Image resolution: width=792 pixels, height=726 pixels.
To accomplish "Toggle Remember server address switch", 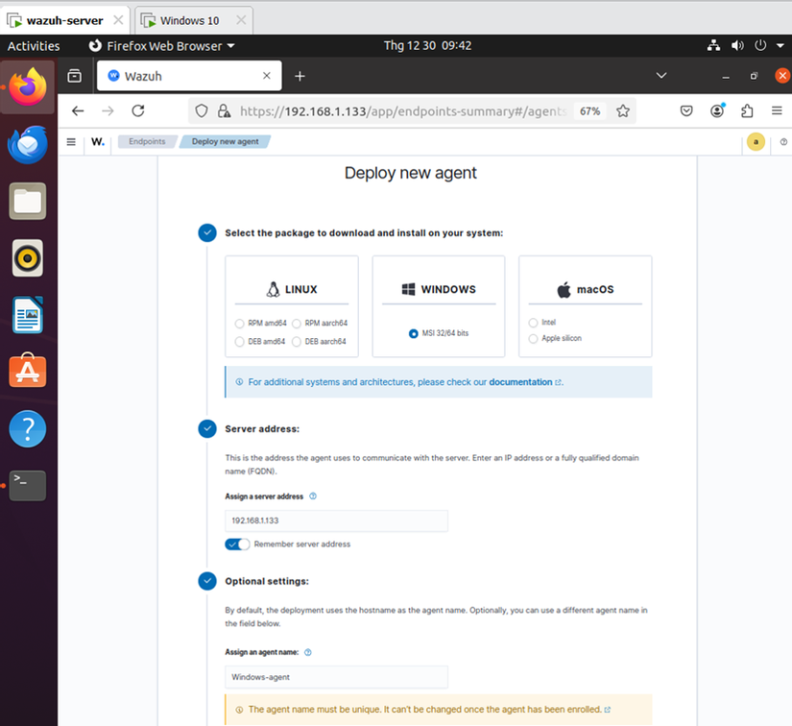I will pyautogui.click(x=237, y=544).
